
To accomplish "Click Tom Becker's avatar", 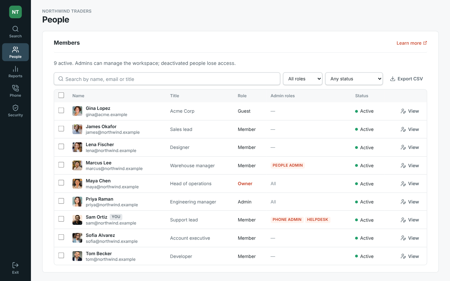I will click(x=77, y=256).
